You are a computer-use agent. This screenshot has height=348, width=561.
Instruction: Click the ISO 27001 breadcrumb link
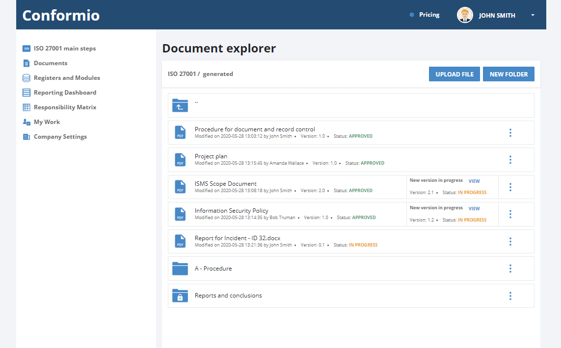182,74
